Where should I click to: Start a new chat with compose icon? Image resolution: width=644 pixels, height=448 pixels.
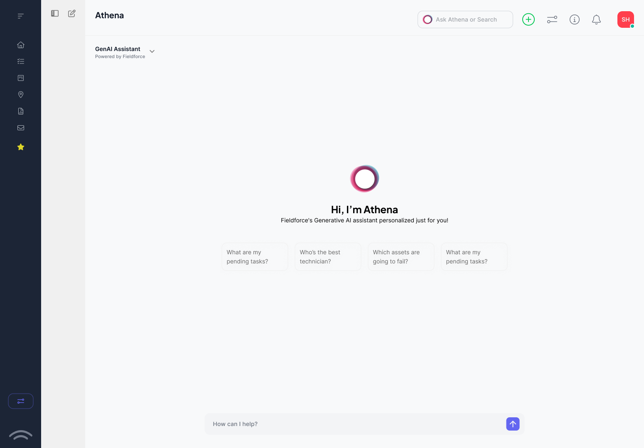(72, 13)
